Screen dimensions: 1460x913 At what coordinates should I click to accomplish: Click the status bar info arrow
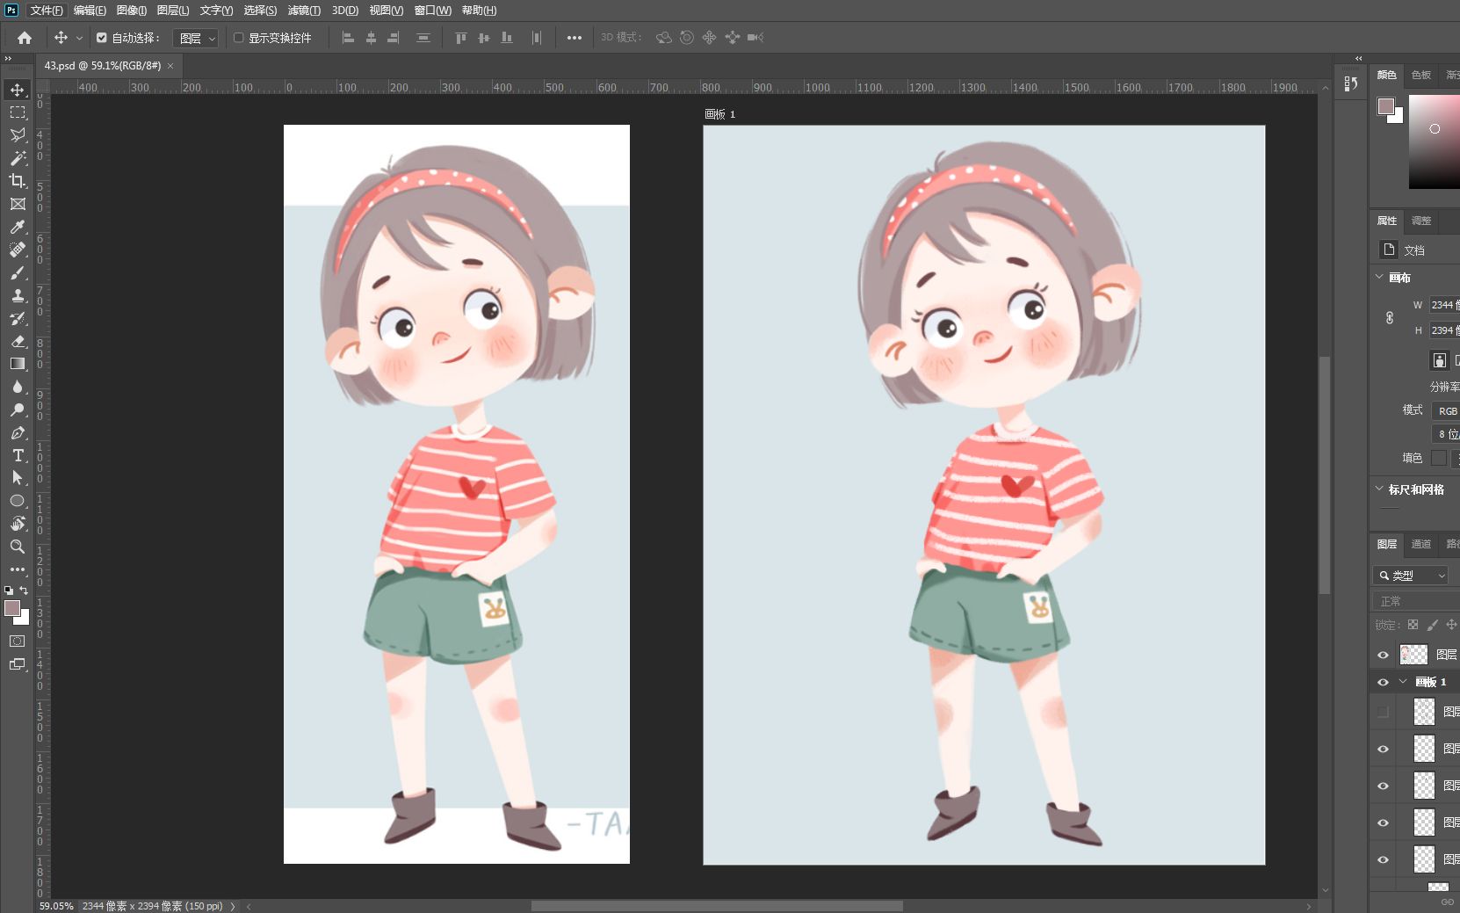coord(233,906)
